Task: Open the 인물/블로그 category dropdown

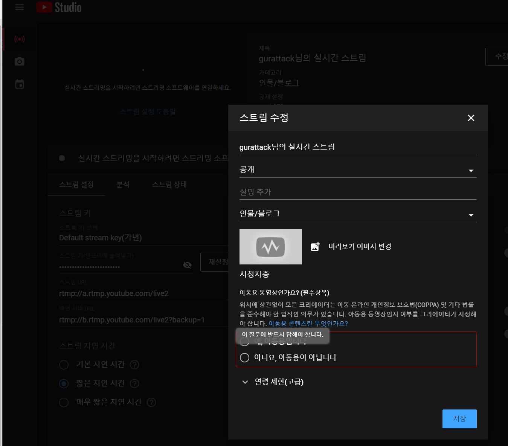Action: tap(358, 214)
